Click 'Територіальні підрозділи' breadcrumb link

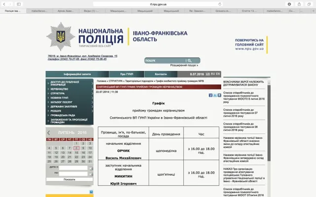tap(139, 81)
